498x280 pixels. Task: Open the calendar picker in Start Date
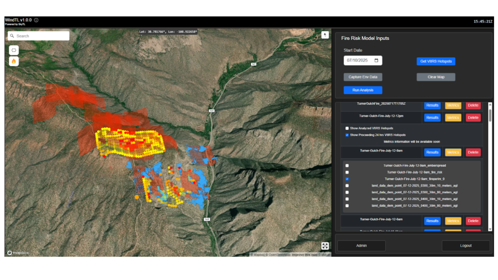pyautogui.click(x=376, y=60)
